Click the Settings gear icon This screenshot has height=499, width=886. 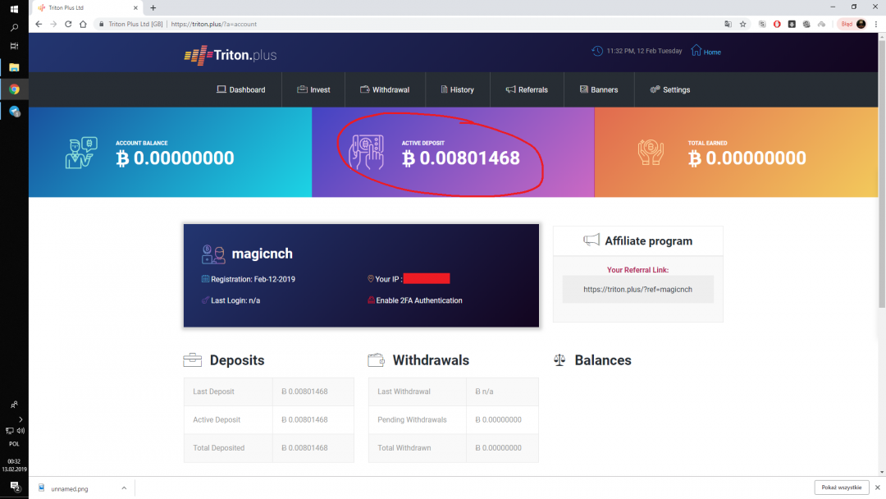coord(655,89)
